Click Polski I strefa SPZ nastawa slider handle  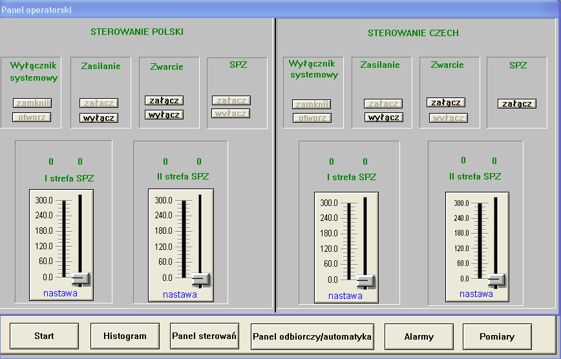81,280
